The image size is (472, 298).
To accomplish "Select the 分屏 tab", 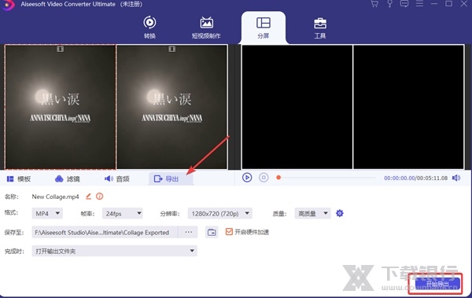I will 263,28.
